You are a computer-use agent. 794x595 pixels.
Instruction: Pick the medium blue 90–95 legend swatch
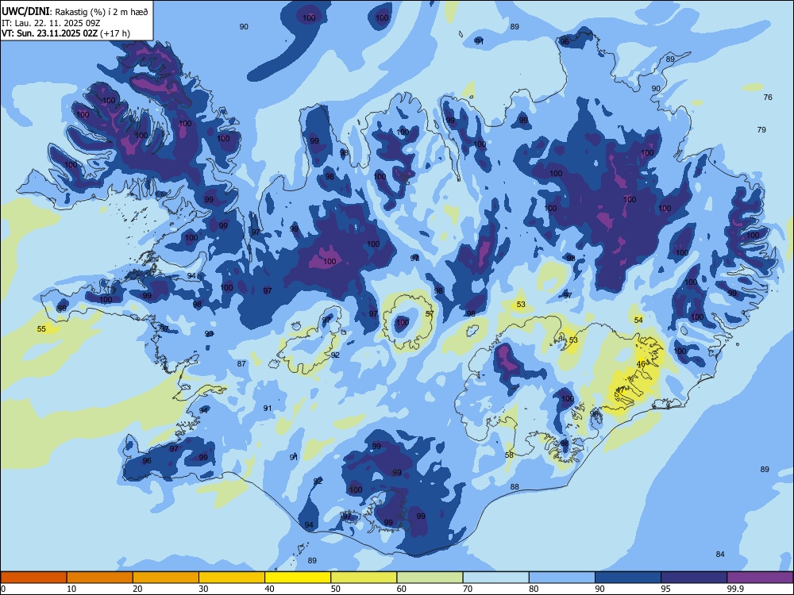click(x=628, y=578)
